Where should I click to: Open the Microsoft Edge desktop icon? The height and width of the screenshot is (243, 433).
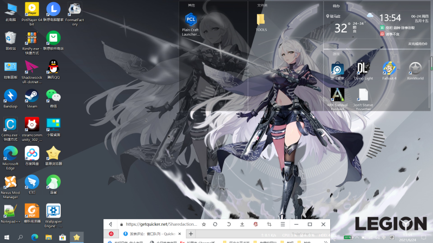pyautogui.click(x=10, y=158)
